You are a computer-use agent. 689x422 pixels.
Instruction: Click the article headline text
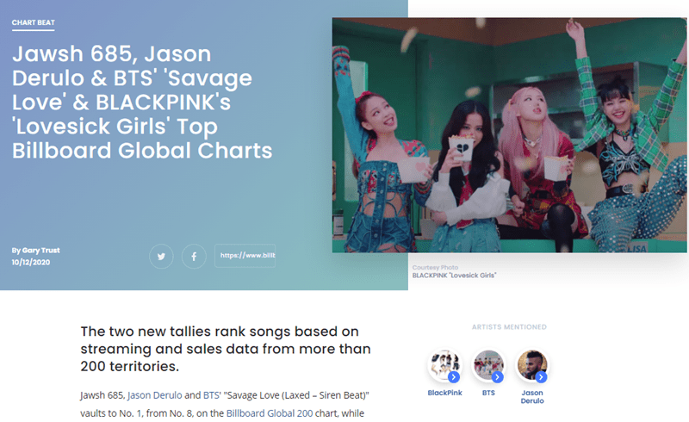pyautogui.click(x=142, y=102)
